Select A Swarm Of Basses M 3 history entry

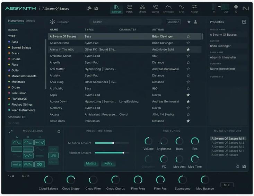(x=228, y=143)
